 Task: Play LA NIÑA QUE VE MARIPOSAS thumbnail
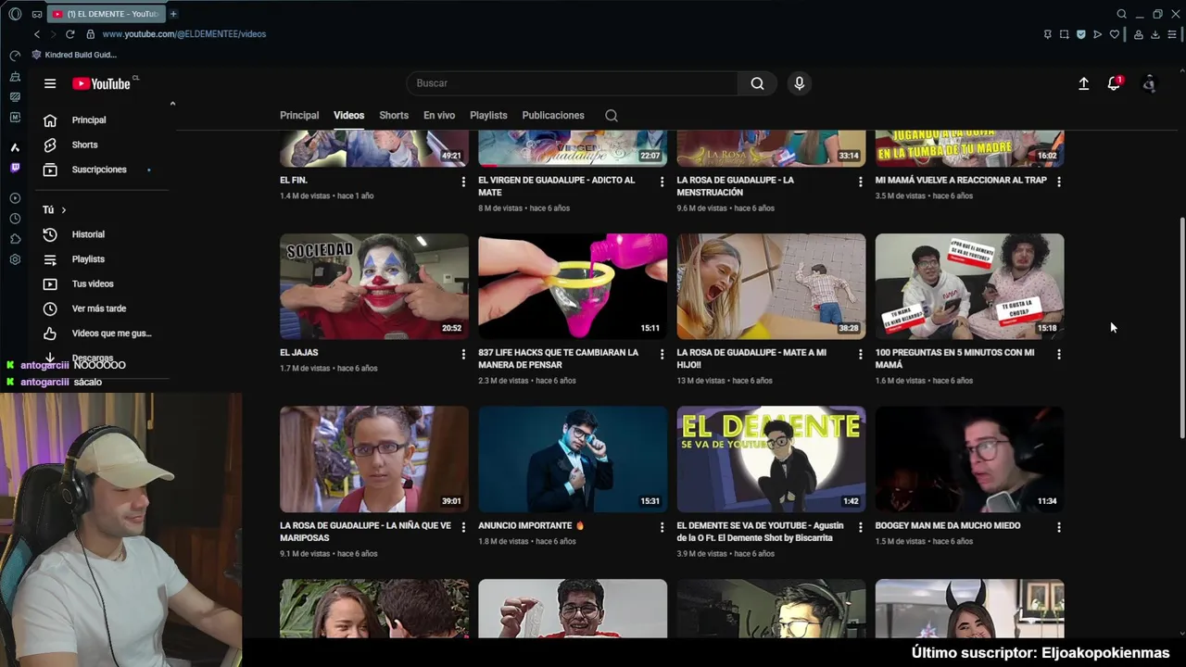coord(374,459)
